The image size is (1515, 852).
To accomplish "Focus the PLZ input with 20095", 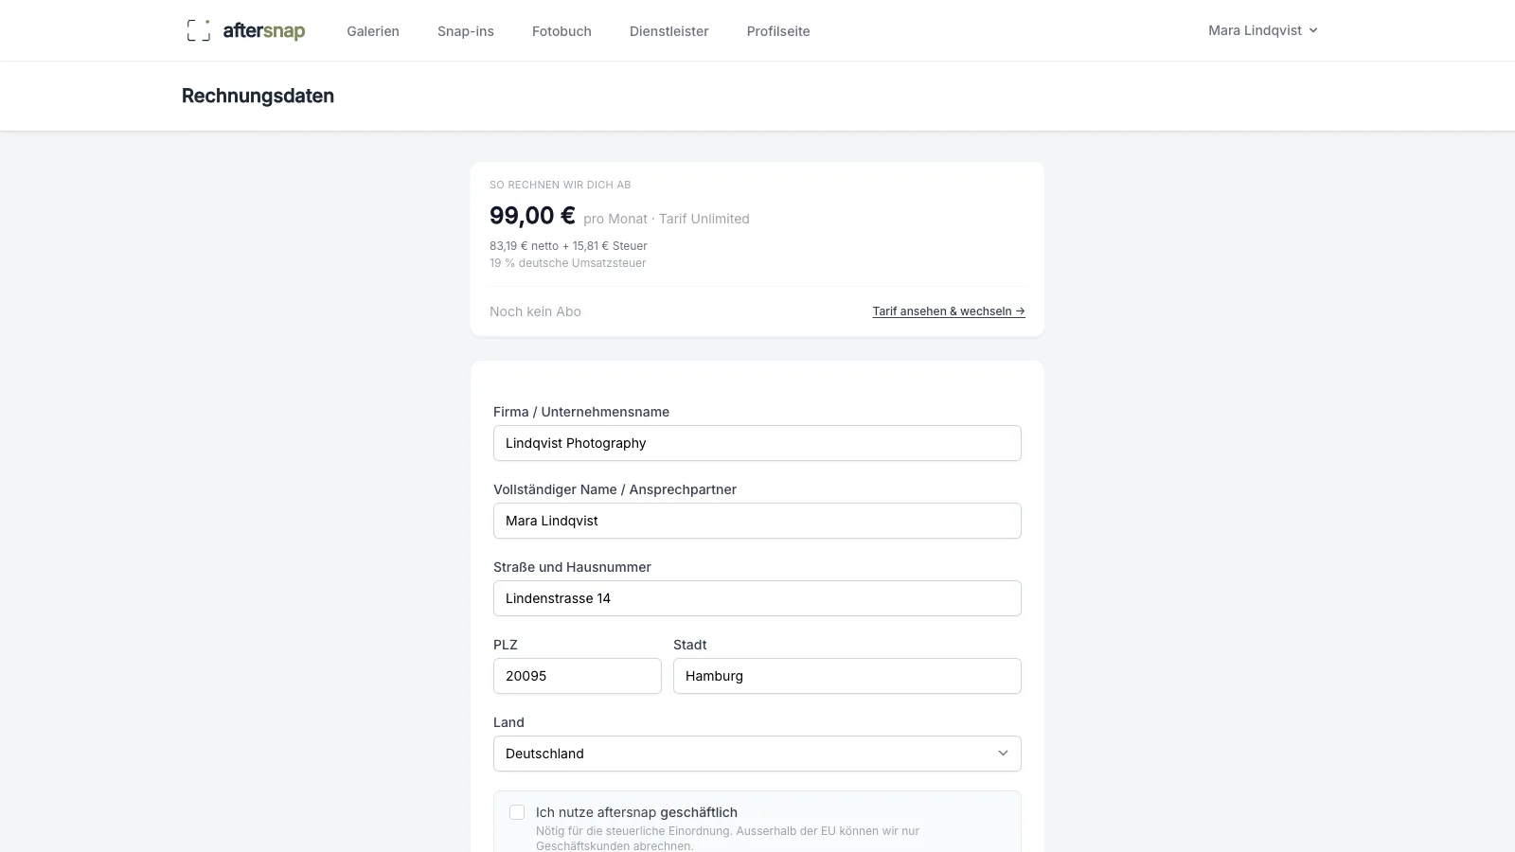I will 578,676.
